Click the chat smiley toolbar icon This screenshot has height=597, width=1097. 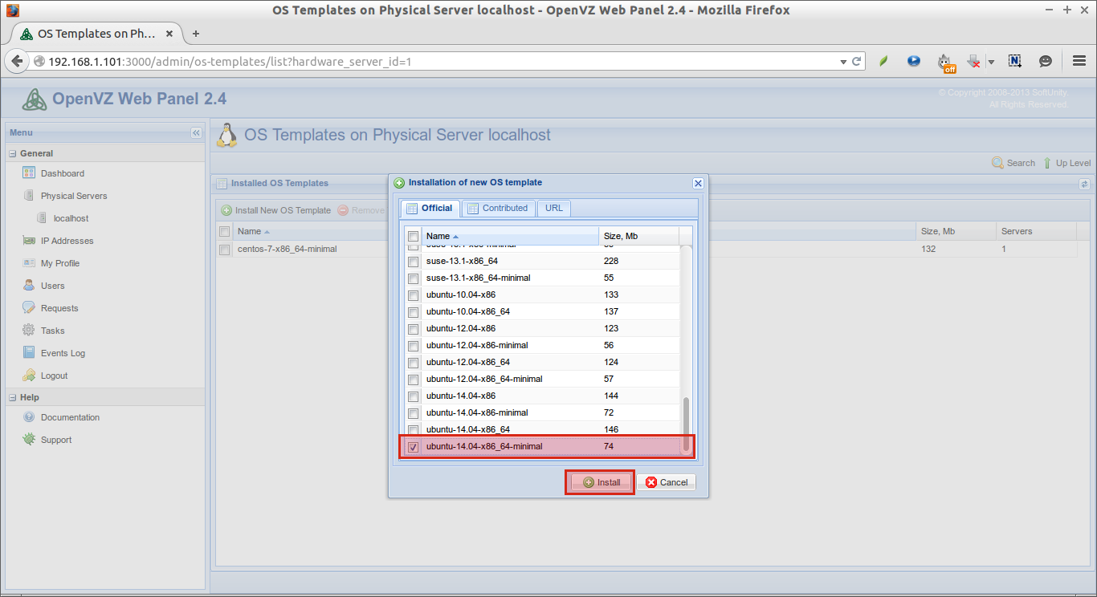tap(1046, 61)
